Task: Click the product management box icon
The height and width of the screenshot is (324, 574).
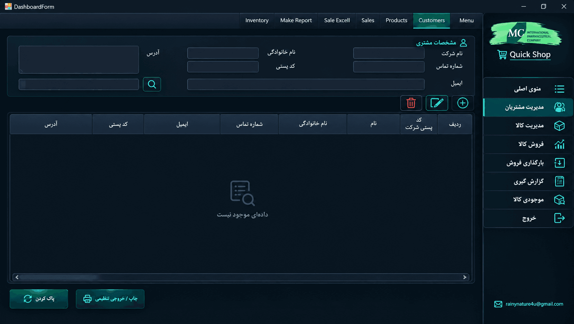Action: tap(560, 126)
